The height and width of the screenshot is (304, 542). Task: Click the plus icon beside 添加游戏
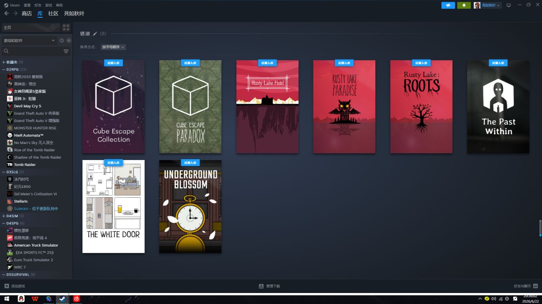click(x=7, y=286)
